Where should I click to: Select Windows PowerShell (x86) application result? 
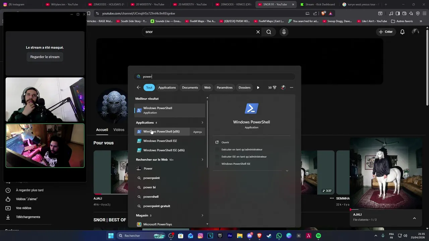point(162,132)
